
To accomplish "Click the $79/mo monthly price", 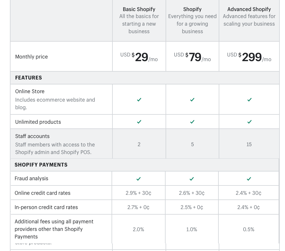I will 192,57.
